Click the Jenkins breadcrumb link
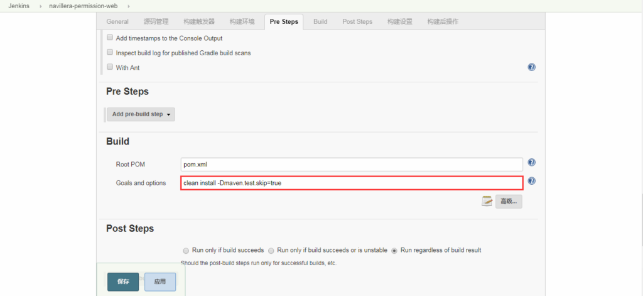Viewport: 643px width, 296px height. pos(19,6)
